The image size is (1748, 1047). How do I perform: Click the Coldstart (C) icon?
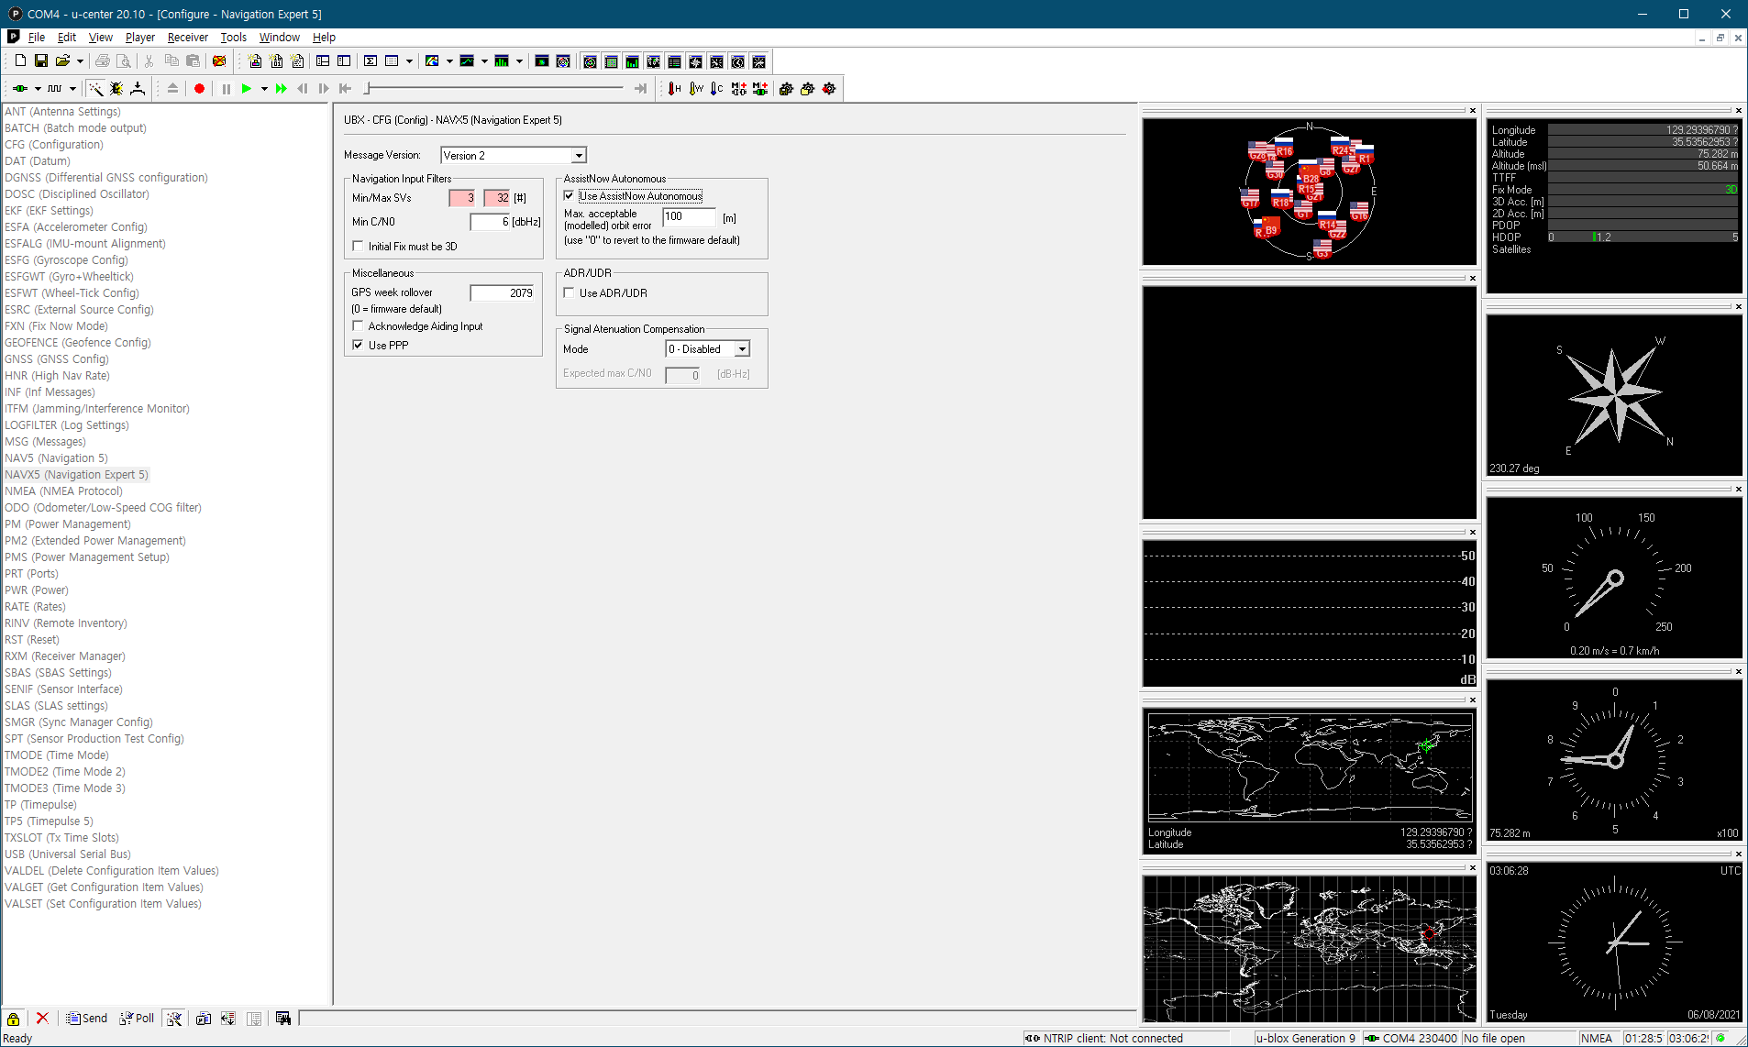pos(717,89)
